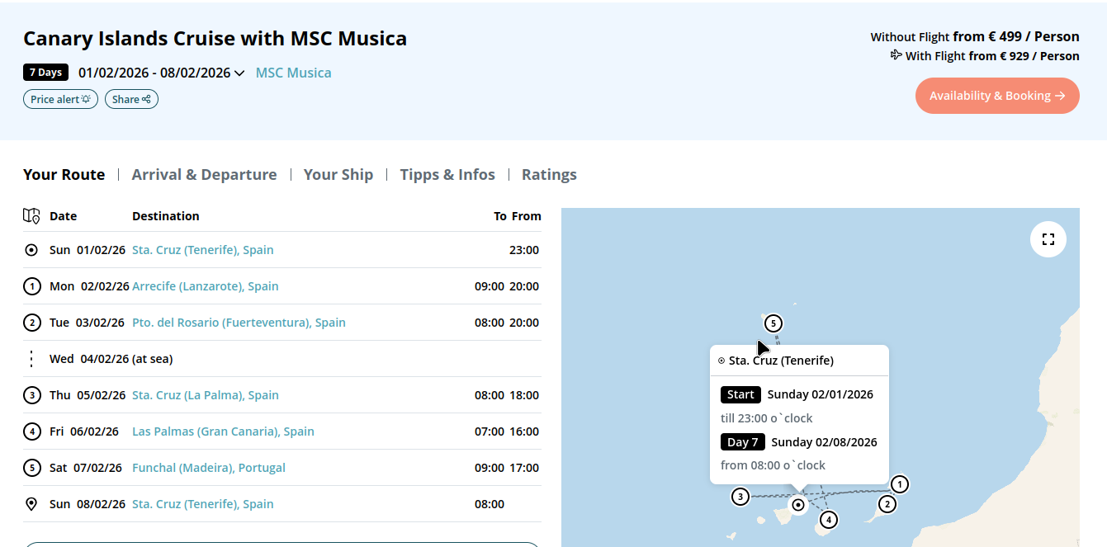Expand the map to fullscreen
This screenshot has width=1107, height=547.
click(x=1048, y=239)
